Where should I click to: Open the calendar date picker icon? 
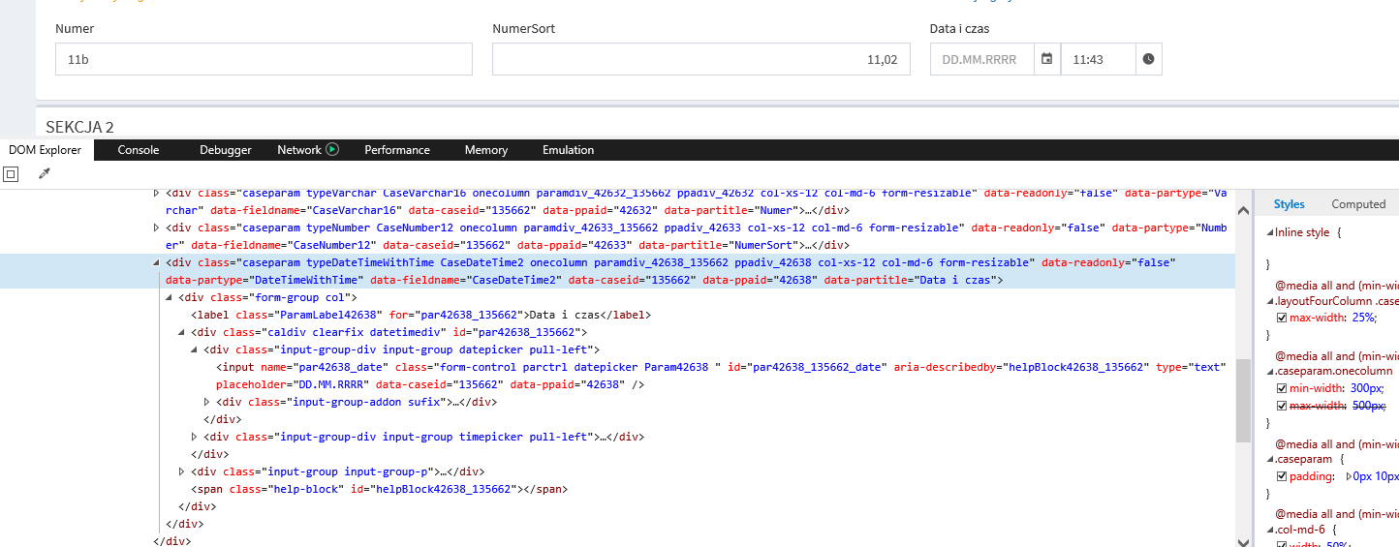(x=1046, y=59)
